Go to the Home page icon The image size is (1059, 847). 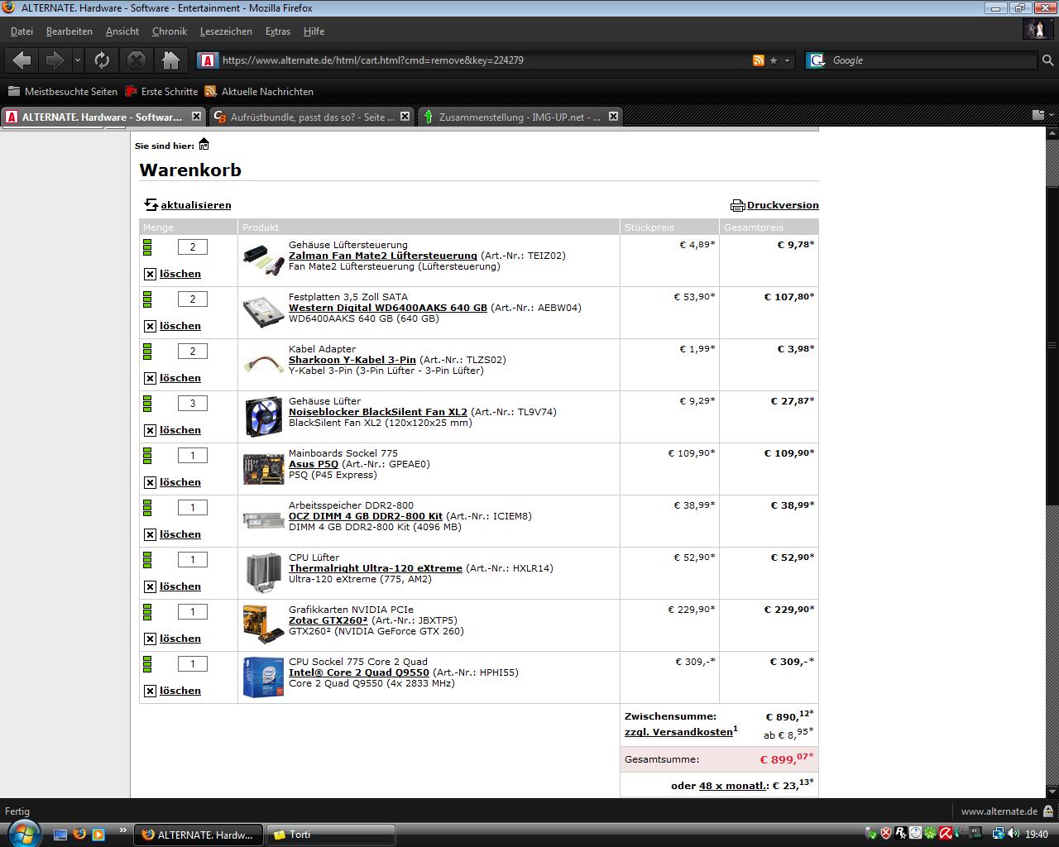170,60
